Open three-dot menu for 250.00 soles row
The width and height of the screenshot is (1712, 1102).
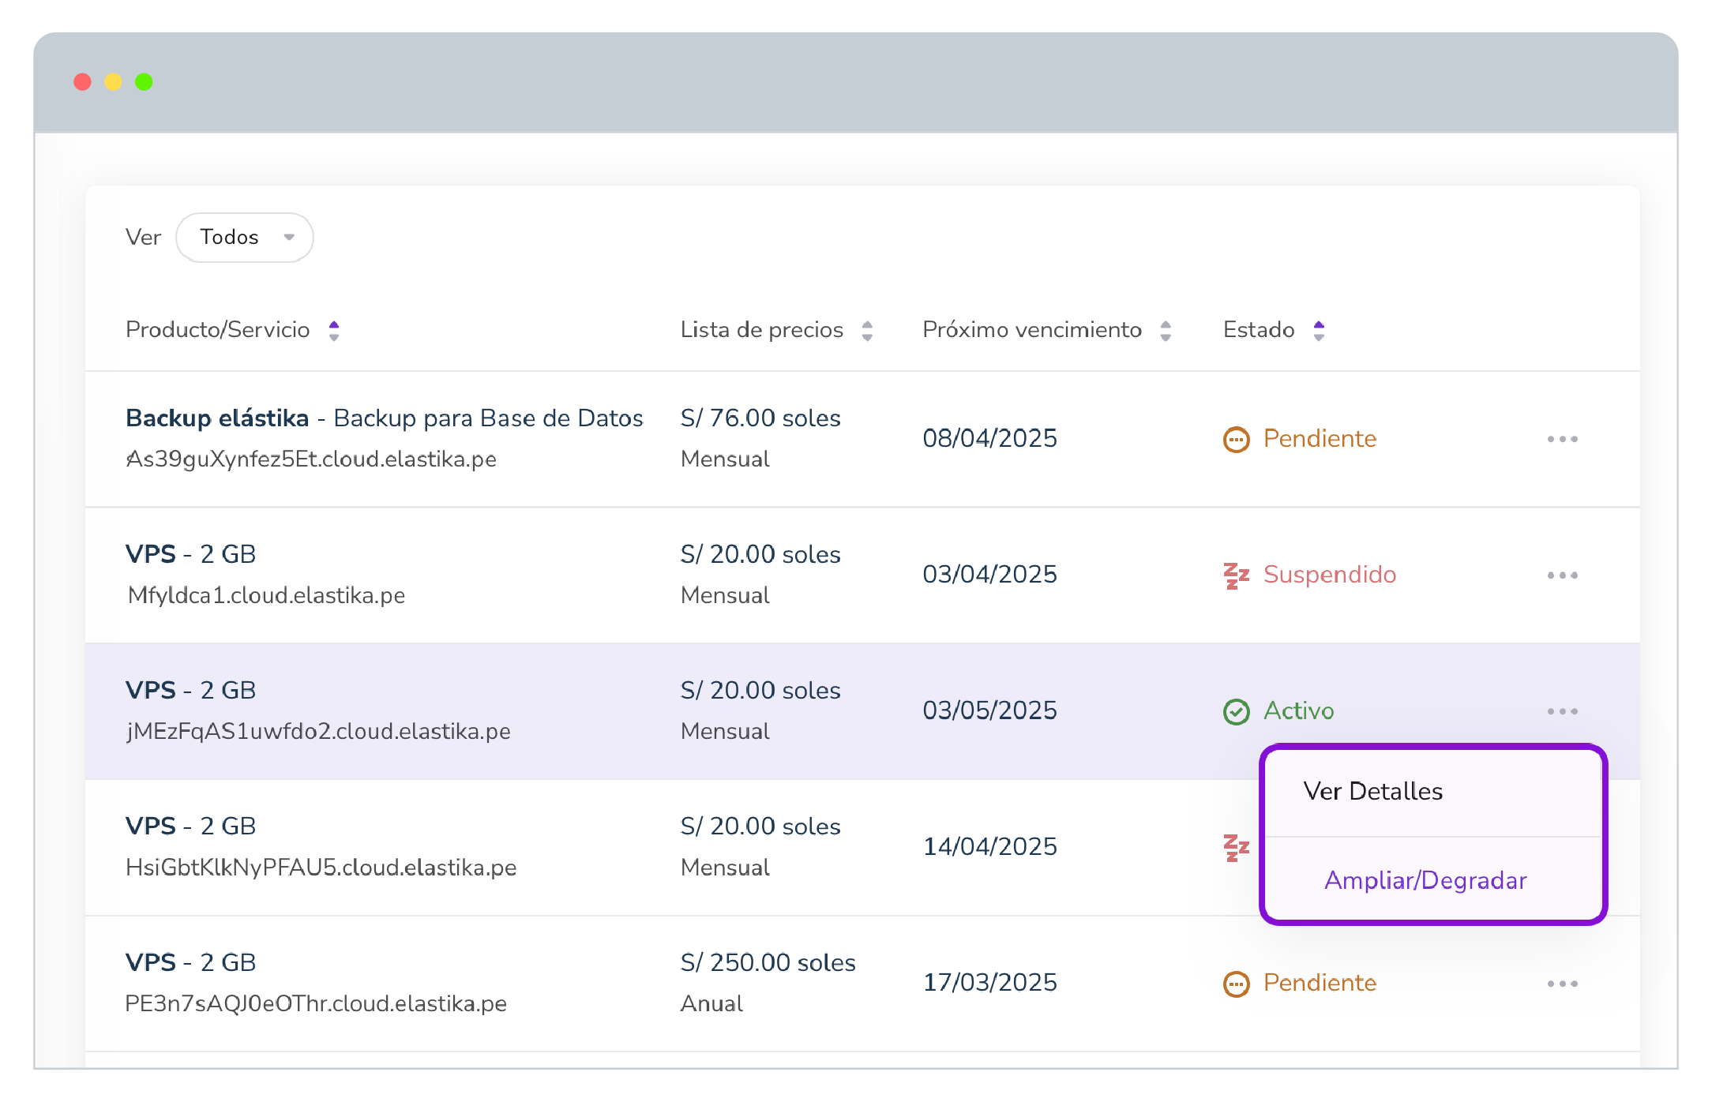[x=1562, y=984]
